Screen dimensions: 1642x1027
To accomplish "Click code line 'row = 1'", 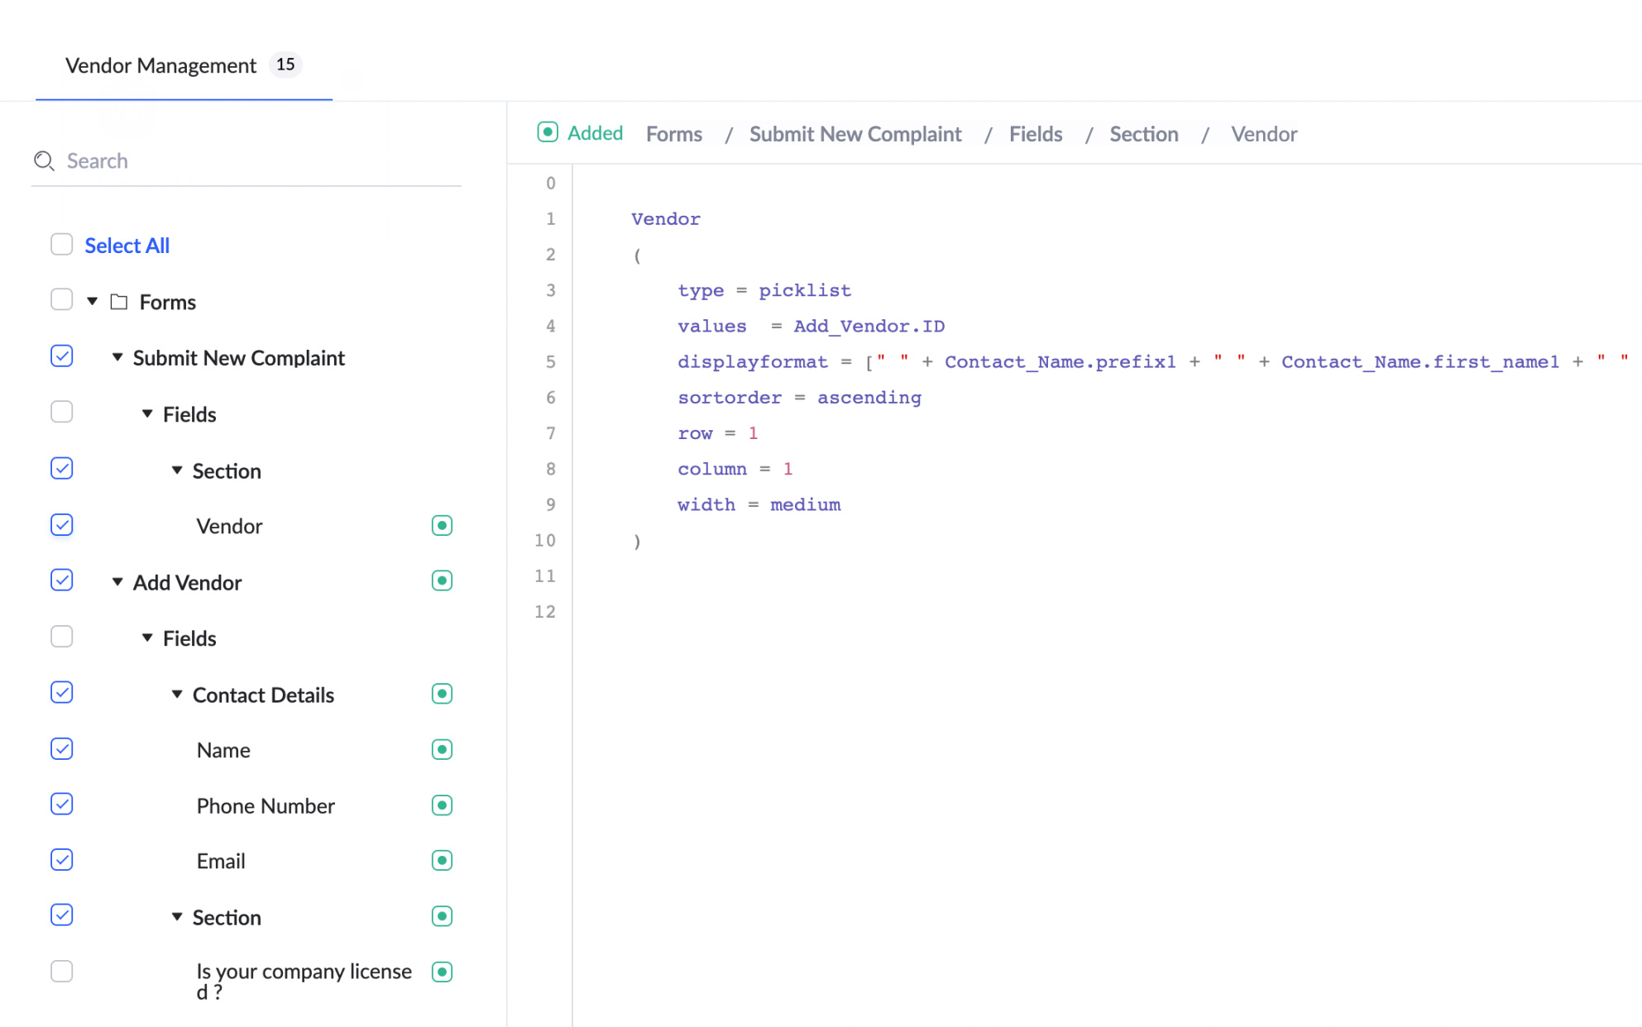I will tap(717, 433).
